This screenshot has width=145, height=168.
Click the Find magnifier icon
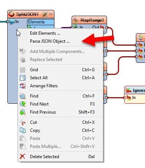[23, 96]
